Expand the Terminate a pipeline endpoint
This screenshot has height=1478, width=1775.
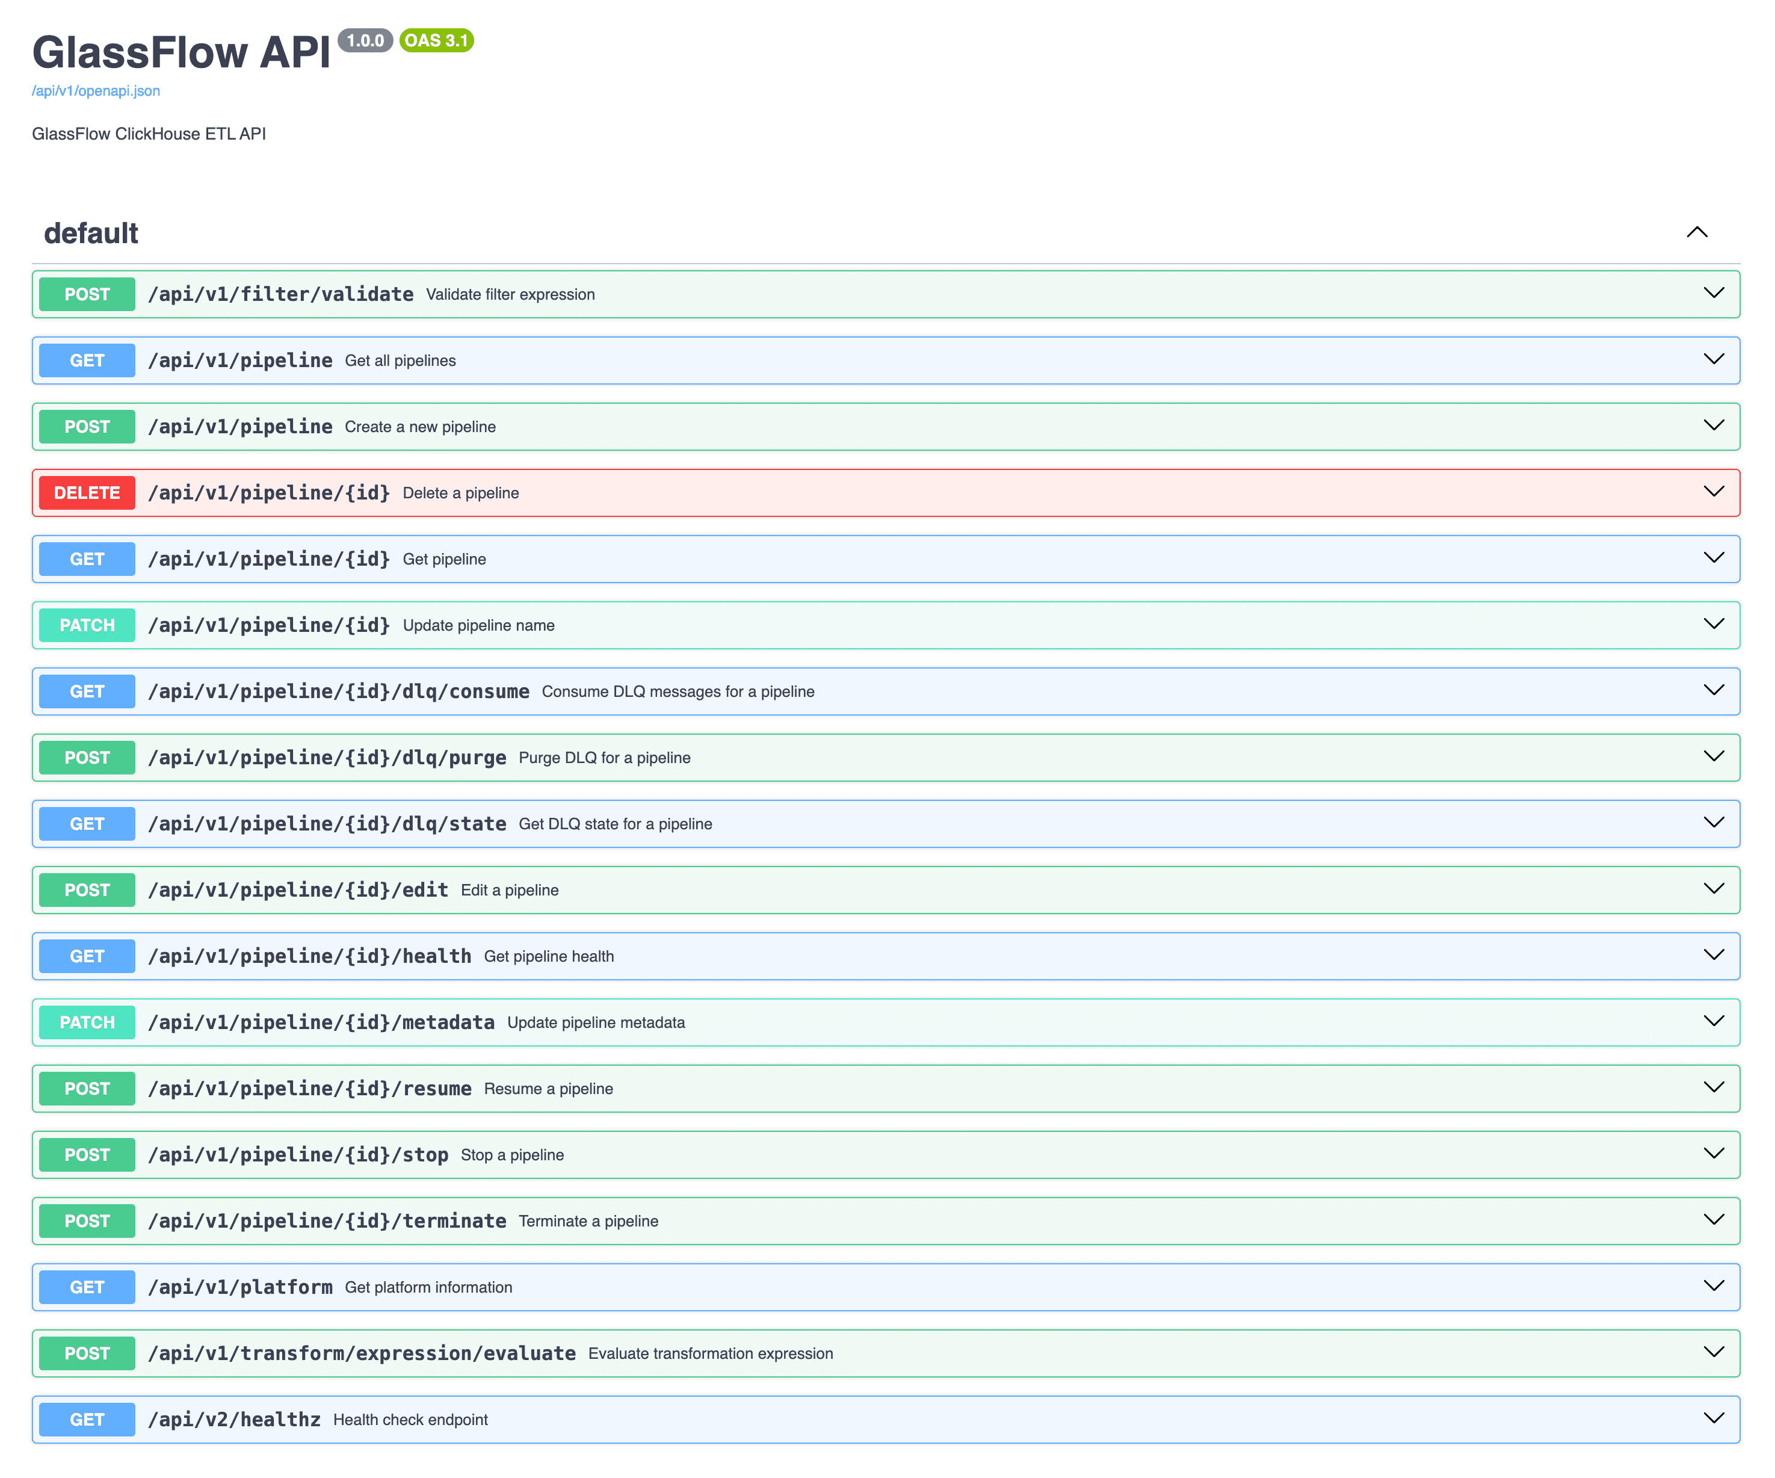click(x=1714, y=1220)
